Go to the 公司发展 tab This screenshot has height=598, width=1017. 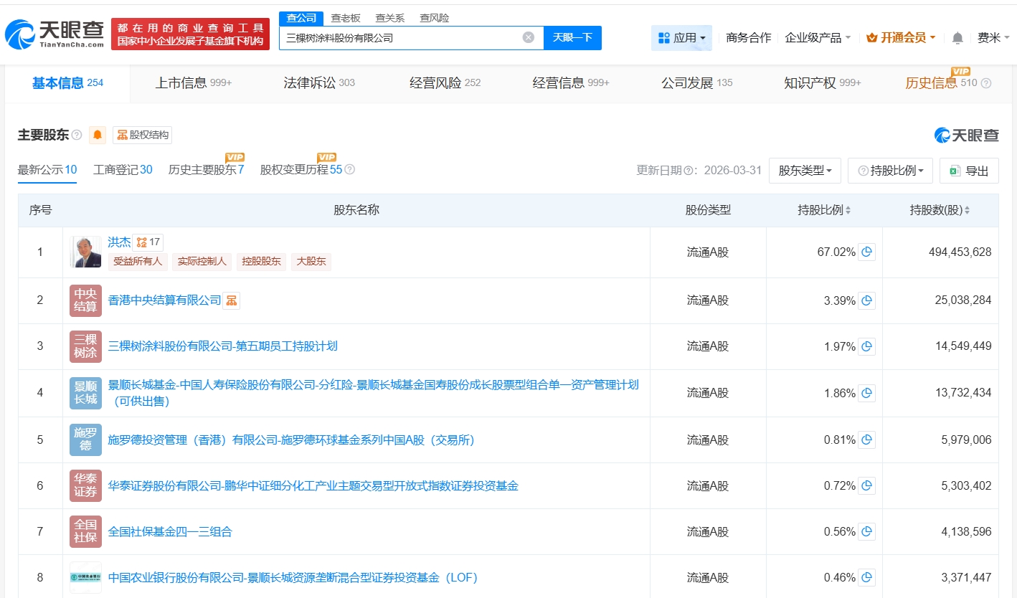point(697,83)
